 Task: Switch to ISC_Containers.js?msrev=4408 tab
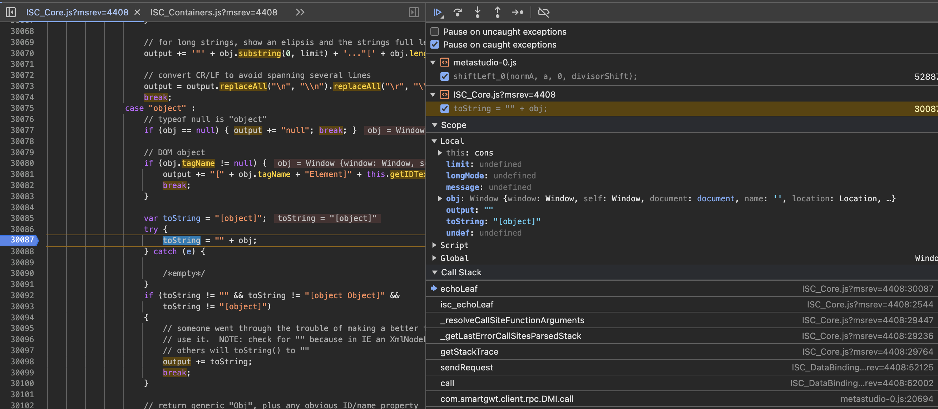tap(214, 13)
